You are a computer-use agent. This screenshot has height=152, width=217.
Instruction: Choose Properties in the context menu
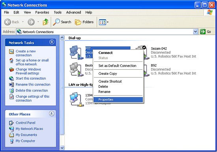[x=118, y=100]
